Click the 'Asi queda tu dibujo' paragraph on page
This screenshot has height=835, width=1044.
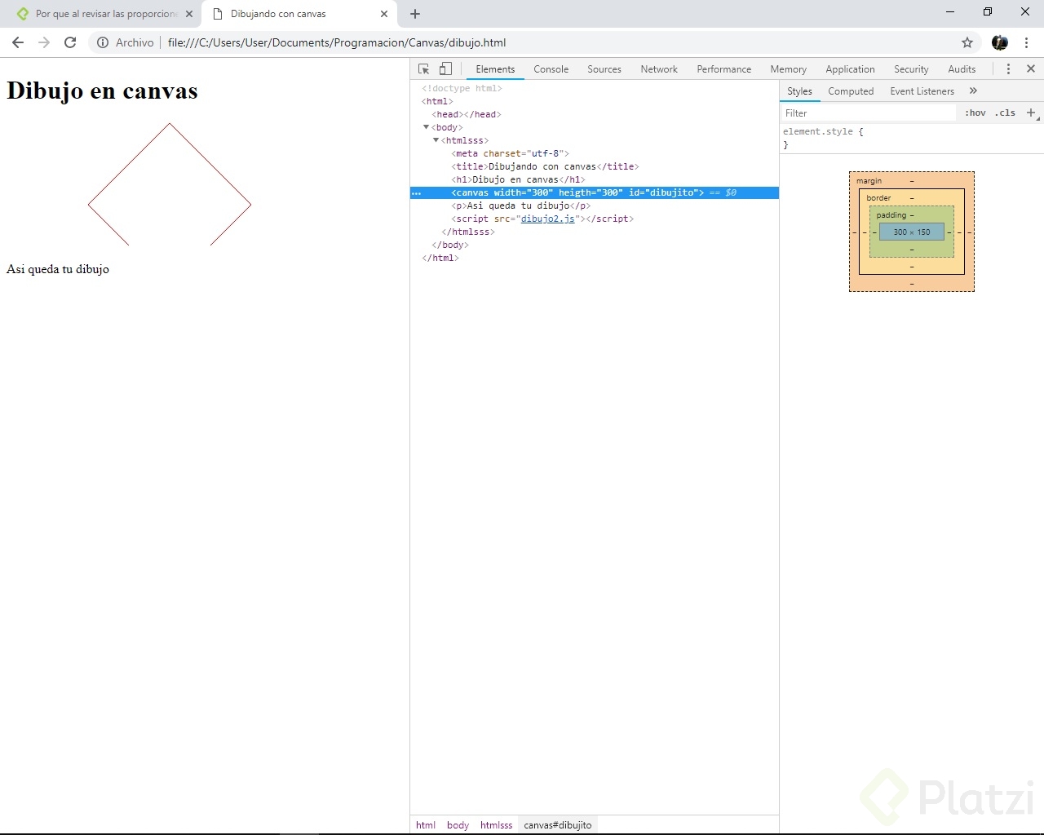58,269
